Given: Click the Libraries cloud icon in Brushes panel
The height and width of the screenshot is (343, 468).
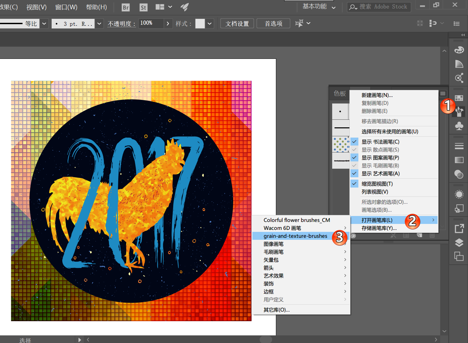Looking at the screenshot, I should [x=353, y=236].
